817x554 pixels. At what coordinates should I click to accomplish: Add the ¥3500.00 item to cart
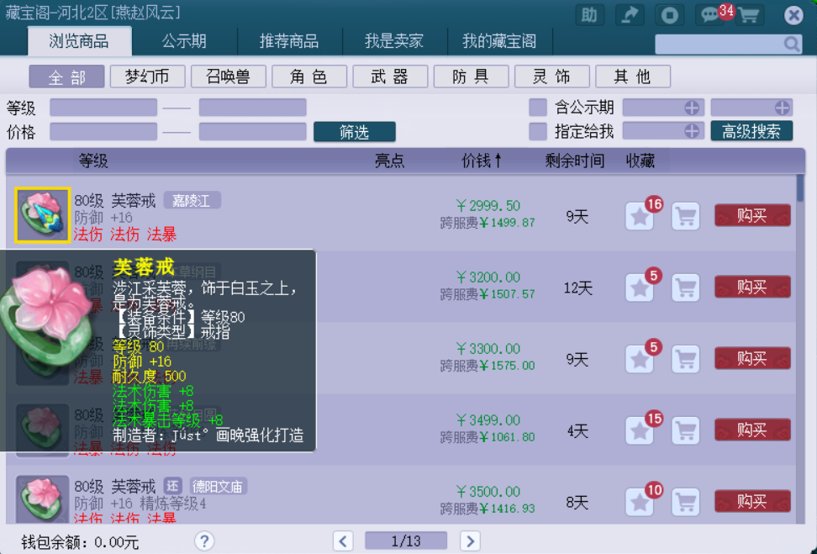tap(686, 501)
